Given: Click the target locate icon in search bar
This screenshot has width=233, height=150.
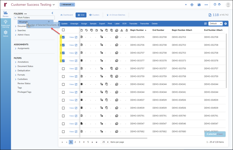Looking at the screenshot, I should tap(192, 5).
